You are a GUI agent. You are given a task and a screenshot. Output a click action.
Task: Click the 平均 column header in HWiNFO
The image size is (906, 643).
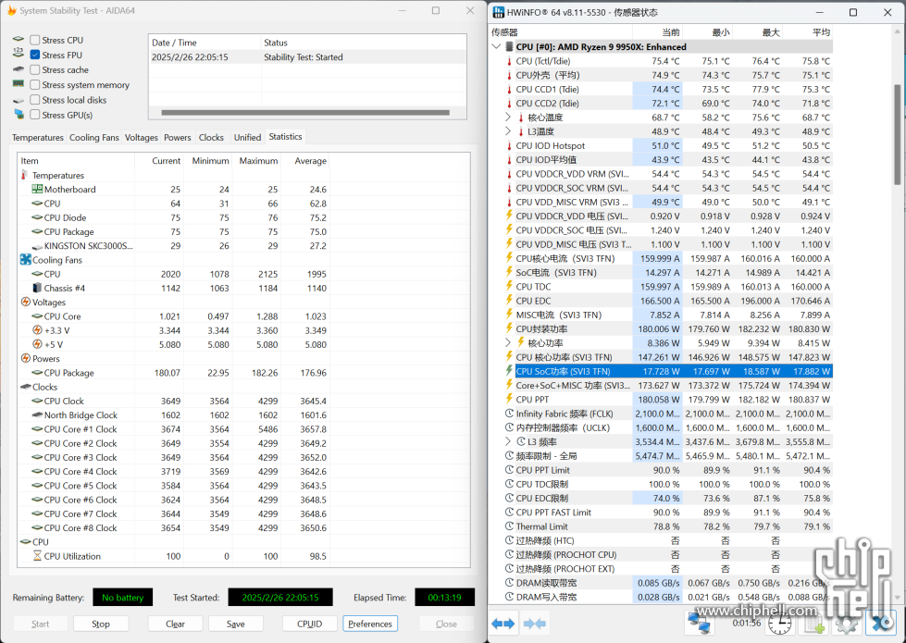(808, 32)
